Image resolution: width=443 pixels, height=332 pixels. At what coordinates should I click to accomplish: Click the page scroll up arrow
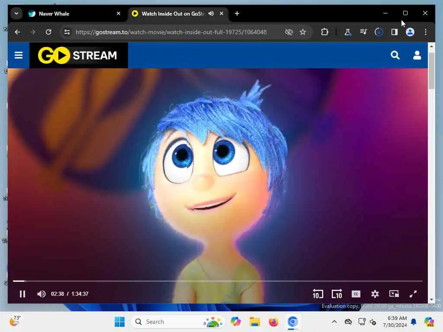pyautogui.click(x=431, y=46)
